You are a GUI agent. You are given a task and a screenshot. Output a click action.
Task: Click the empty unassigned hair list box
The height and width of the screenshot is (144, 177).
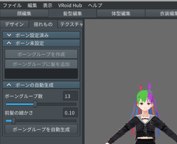[41, 74]
